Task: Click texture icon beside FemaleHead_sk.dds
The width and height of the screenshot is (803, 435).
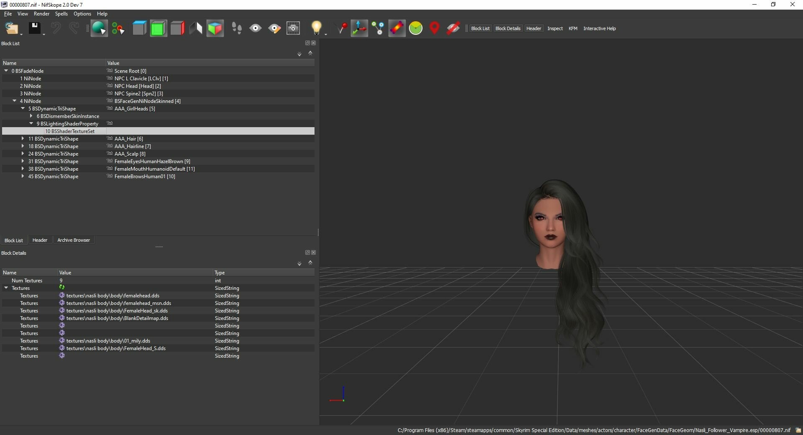Action: pos(62,310)
